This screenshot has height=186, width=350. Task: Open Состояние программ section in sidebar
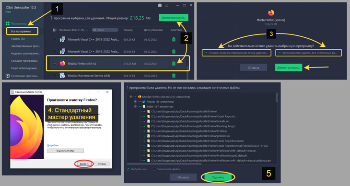(24, 76)
